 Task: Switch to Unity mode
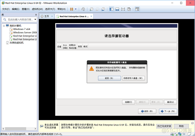[x=129, y=9]
